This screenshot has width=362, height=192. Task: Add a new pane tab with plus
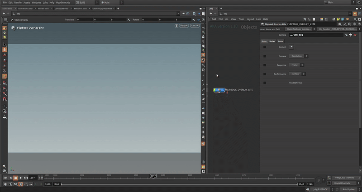pyautogui.click(x=118, y=9)
